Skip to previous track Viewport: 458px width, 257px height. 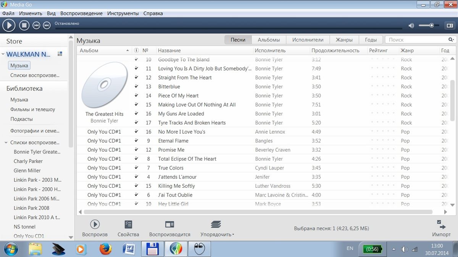coord(36,26)
